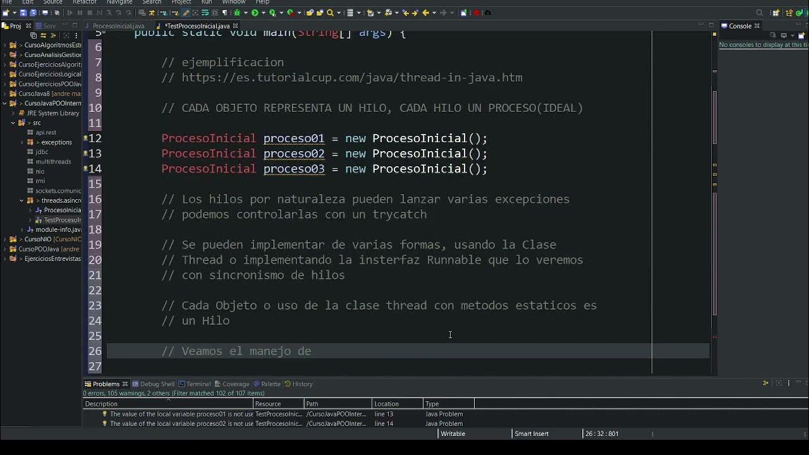Click the Filter icon in Problems view
Screen dimensions: 809x455
(x=765, y=383)
